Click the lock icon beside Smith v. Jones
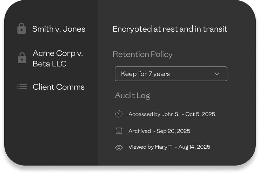 22,29
